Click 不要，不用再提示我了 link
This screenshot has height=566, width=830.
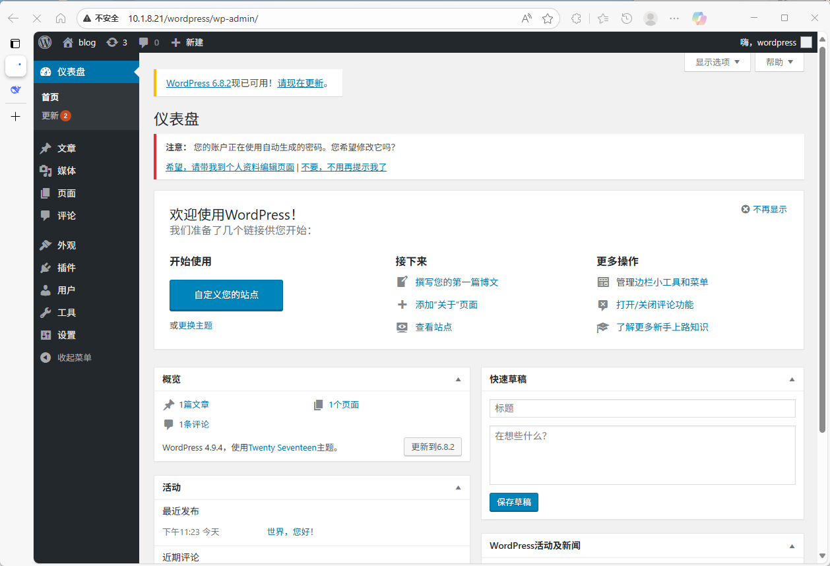[x=344, y=168]
